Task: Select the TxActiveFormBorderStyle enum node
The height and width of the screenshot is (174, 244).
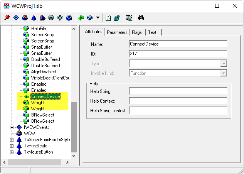Action: pos(47,140)
